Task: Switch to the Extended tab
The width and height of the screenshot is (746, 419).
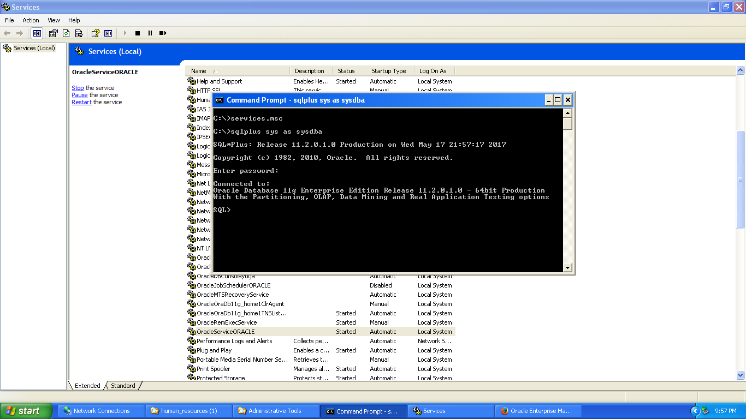Action: tap(87, 386)
